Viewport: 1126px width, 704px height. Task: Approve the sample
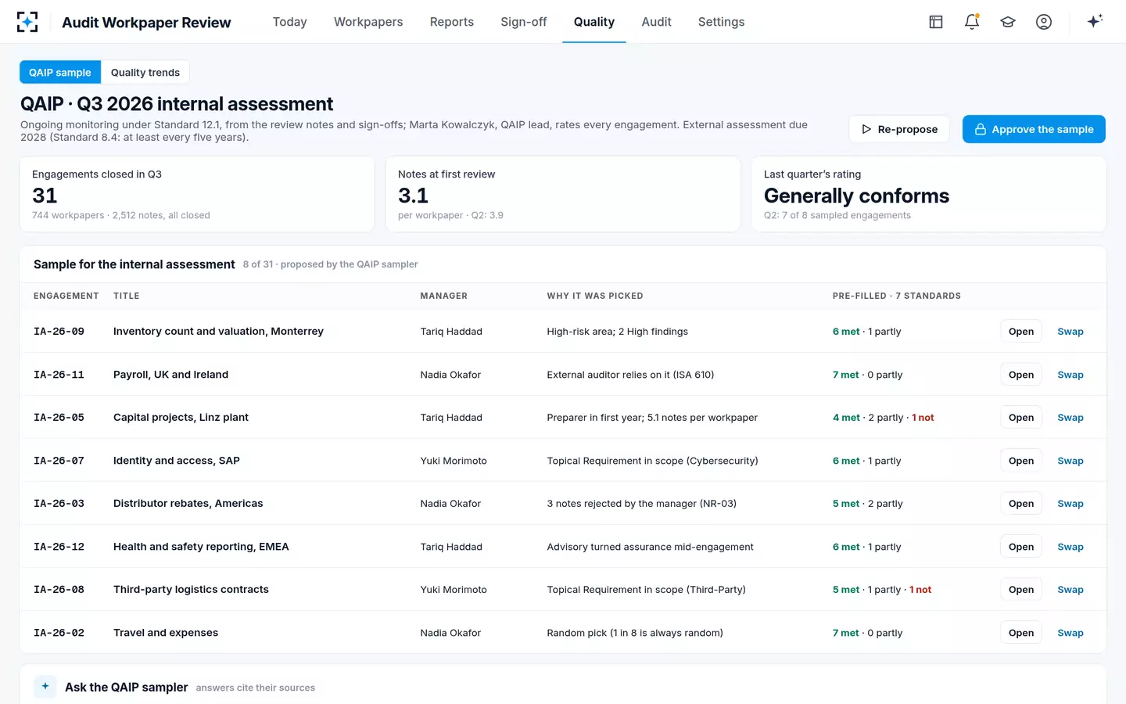point(1034,129)
